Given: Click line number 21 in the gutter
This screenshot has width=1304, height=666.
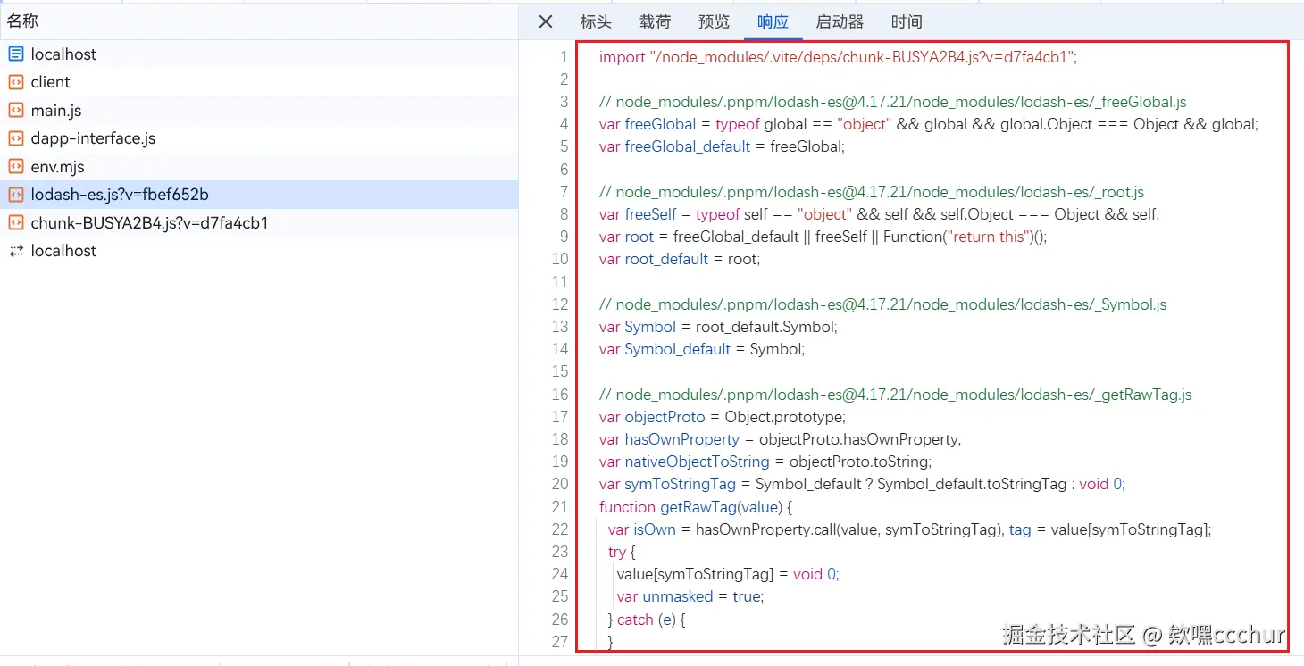Looking at the screenshot, I should point(560,507).
